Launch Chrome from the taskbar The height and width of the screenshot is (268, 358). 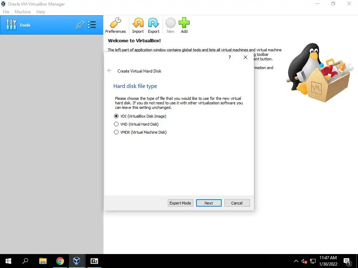pos(60,261)
